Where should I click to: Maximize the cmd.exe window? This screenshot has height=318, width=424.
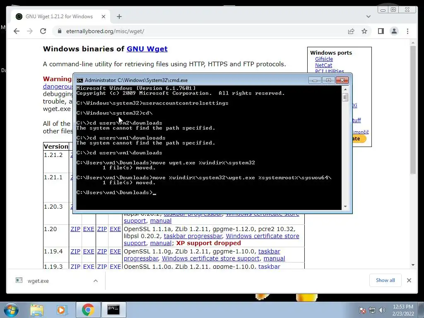[328, 80]
